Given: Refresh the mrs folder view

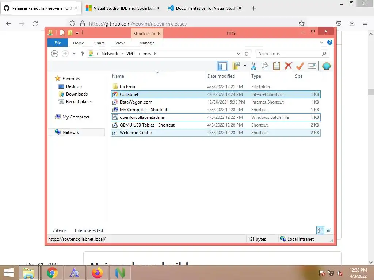Looking at the screenshot, I should click(247, 54).
